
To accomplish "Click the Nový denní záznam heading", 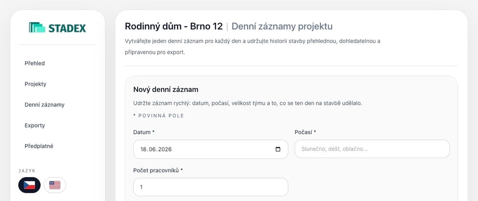I will click(x=166, y=89).
